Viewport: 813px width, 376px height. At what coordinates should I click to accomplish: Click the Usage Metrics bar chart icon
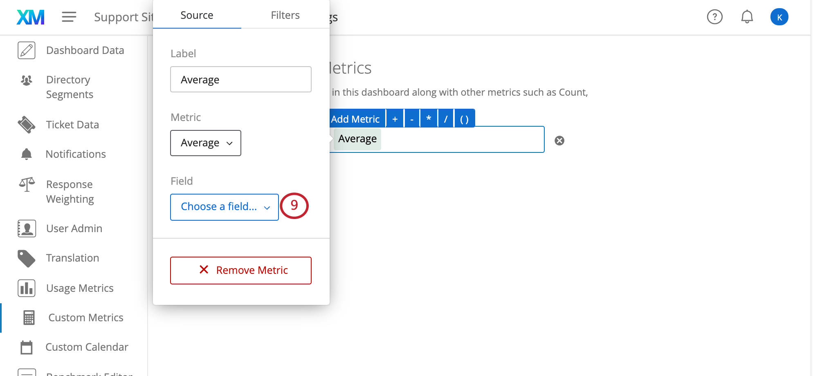[x=27, y=288]
